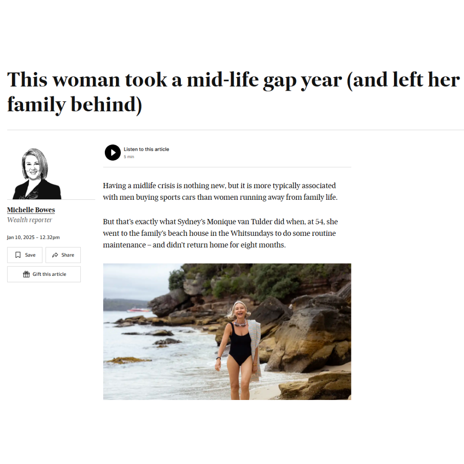Play the Listen to this article audio
The width and height of the screenshot is (464, 464).
[x=113, y=153]
